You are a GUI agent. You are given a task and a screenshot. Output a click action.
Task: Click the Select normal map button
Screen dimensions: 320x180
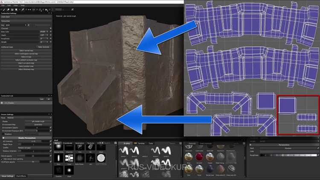pos(26,50)
